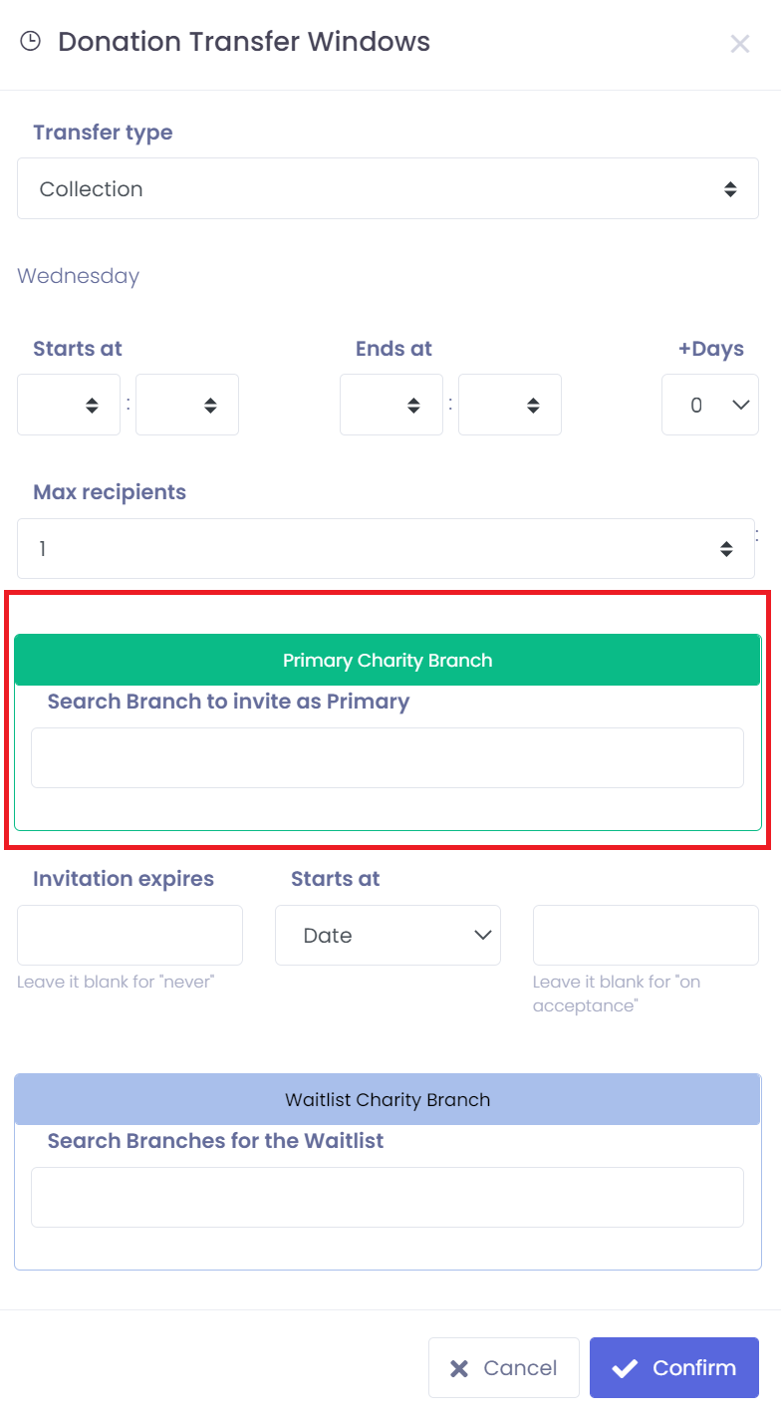Click the Waitlist Charity Branch header
This screenshot has height=1421, width=781.
point(388,1099)
